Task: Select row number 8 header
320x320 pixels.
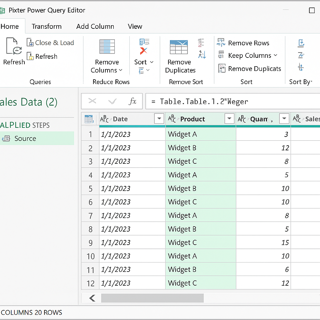Action: (x=90, y=229)
